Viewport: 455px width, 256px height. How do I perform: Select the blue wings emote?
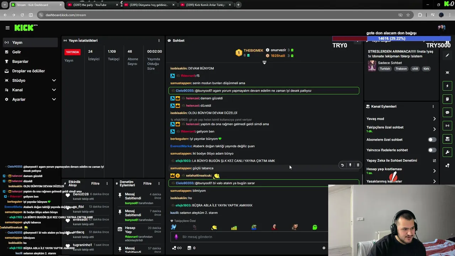[173, 227]
